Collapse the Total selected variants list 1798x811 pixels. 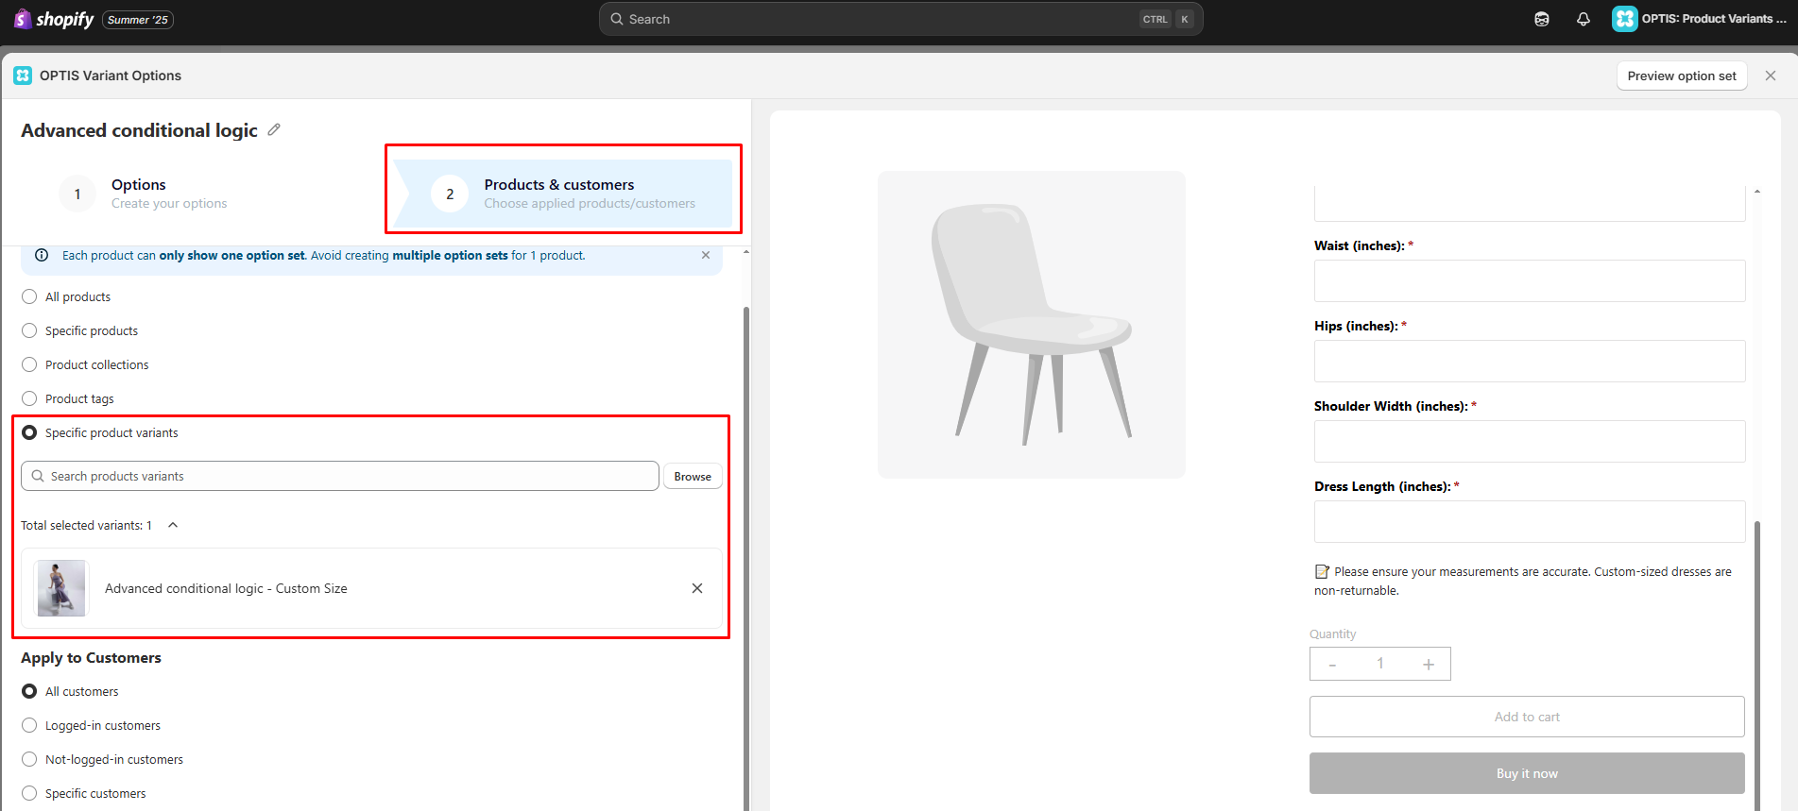[x=173, y=525]
